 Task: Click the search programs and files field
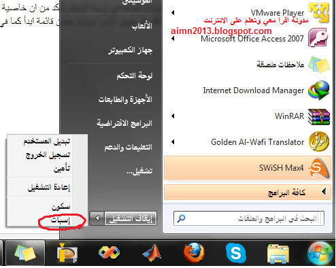(249, 218)
